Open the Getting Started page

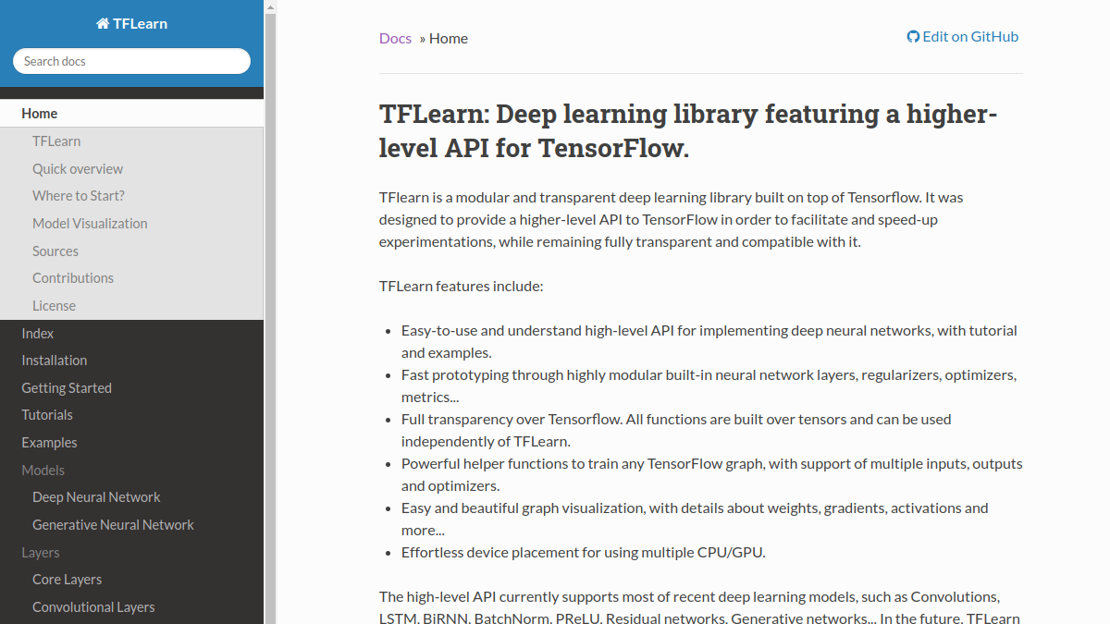click(131, 388)
